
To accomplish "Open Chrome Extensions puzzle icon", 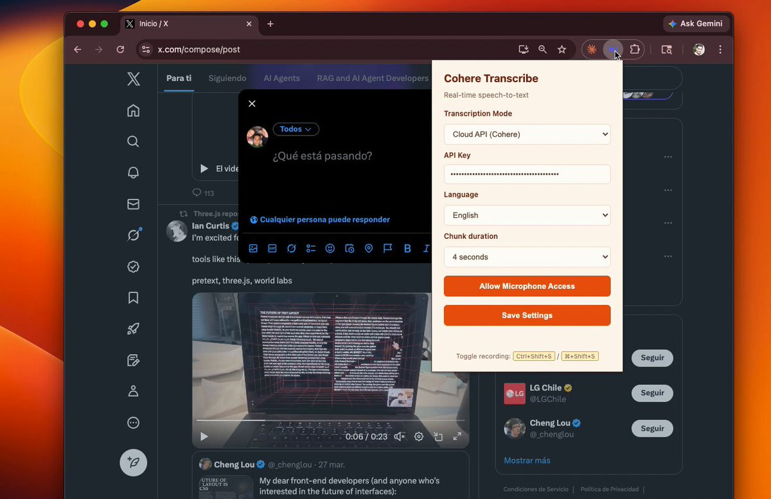I will (635, 49).
